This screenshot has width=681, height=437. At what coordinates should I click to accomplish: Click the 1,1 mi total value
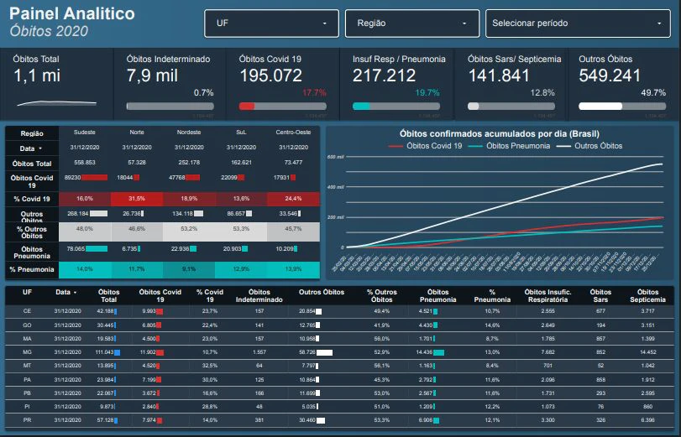click(x=37, y=76)
